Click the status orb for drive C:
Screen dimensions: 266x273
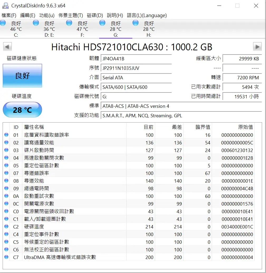pyautogui.click(x=3, y=23)
